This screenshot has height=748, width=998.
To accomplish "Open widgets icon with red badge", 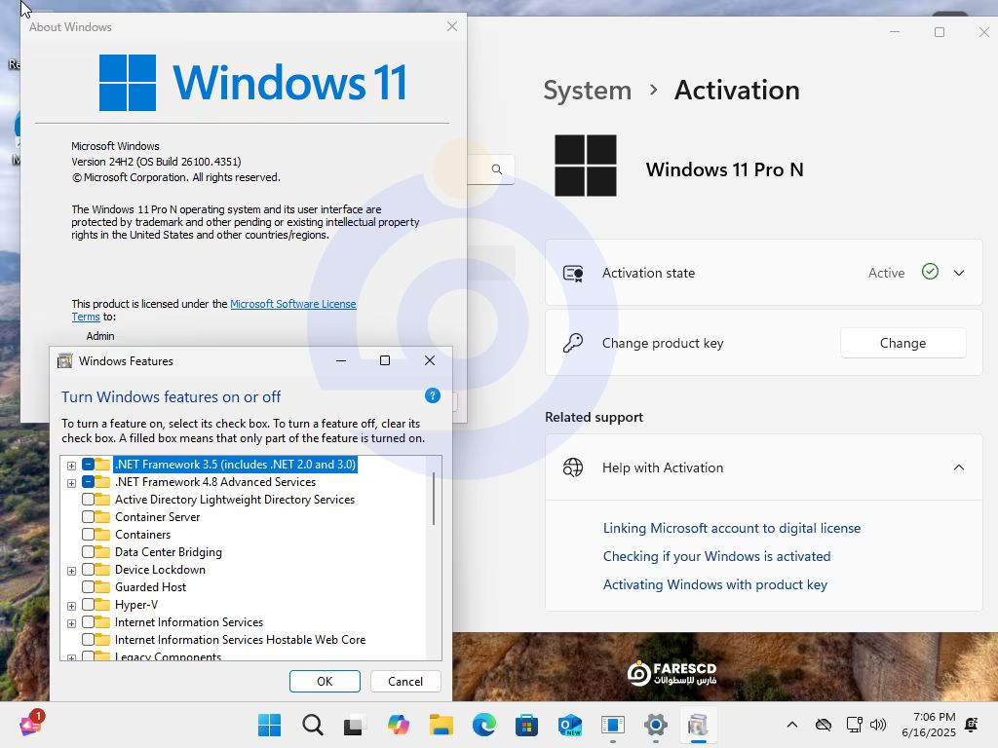I will [31, 724].
